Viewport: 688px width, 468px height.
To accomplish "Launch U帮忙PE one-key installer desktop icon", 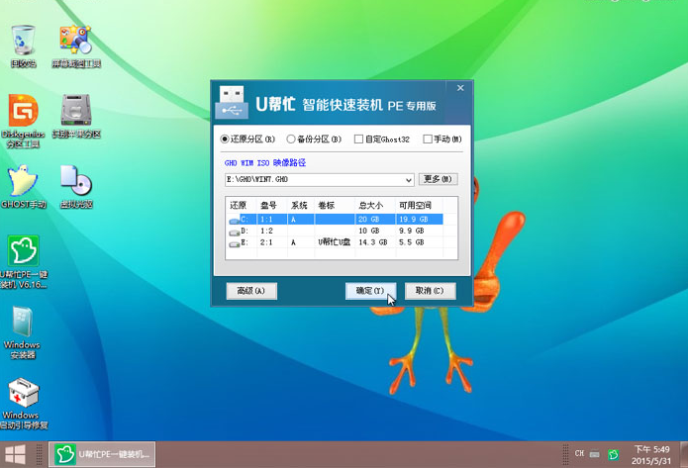I will pos(23,262).
